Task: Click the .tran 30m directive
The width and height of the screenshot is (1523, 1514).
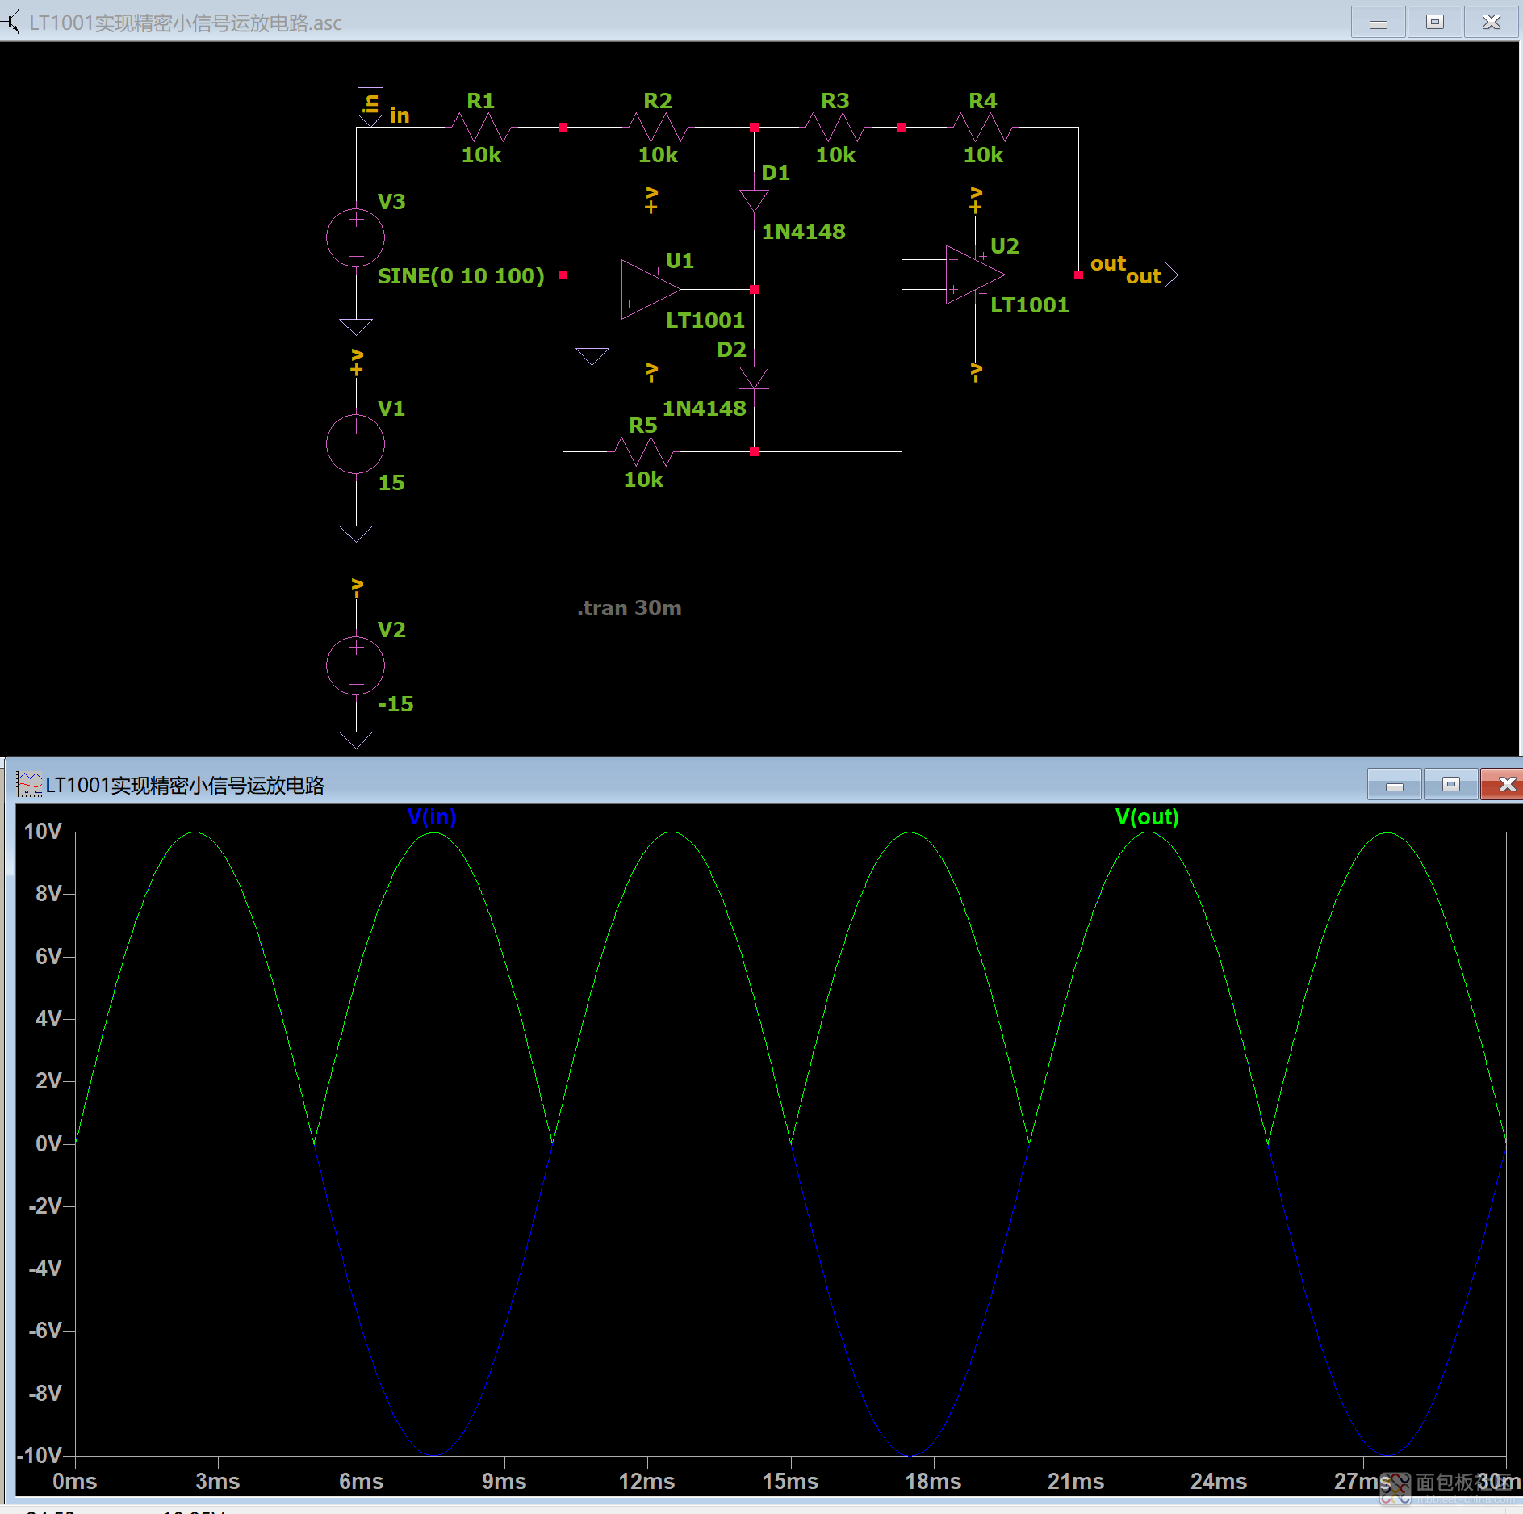Action: pos(629,608)
